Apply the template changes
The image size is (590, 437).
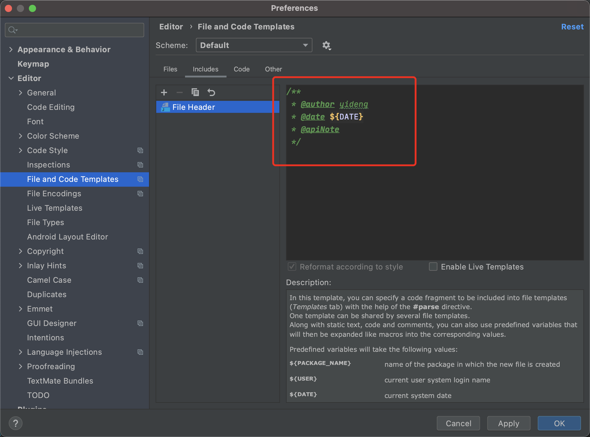pos(508,423)
